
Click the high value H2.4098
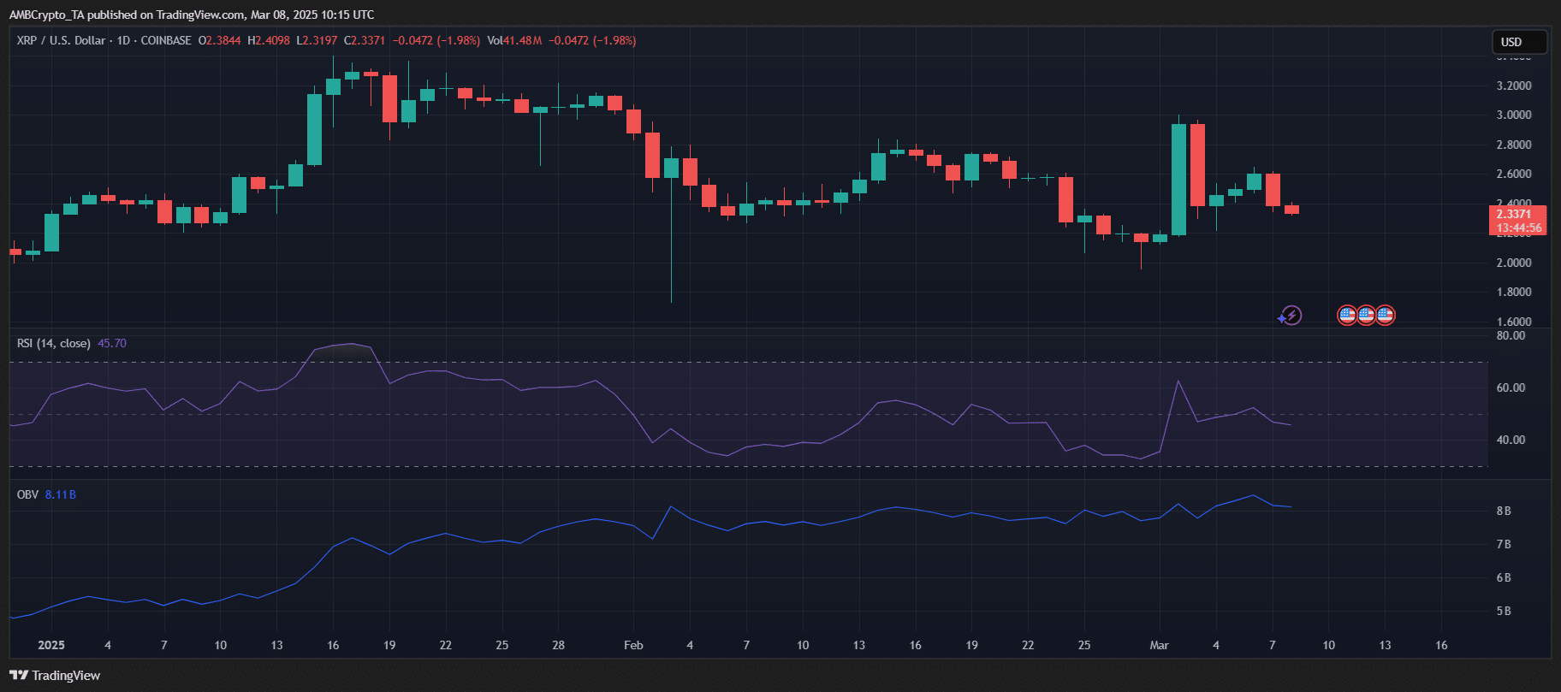pos(269,40)
